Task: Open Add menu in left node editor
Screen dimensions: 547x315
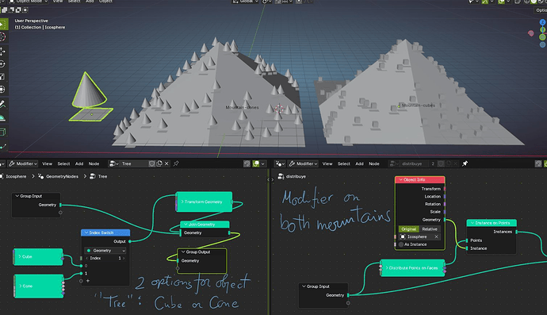Action: (79, 163)
